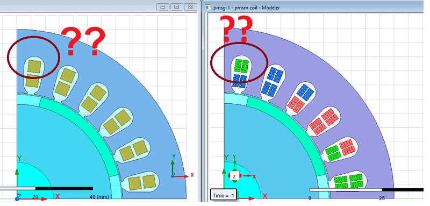Select the top olive coil in left circled slot

35,66
